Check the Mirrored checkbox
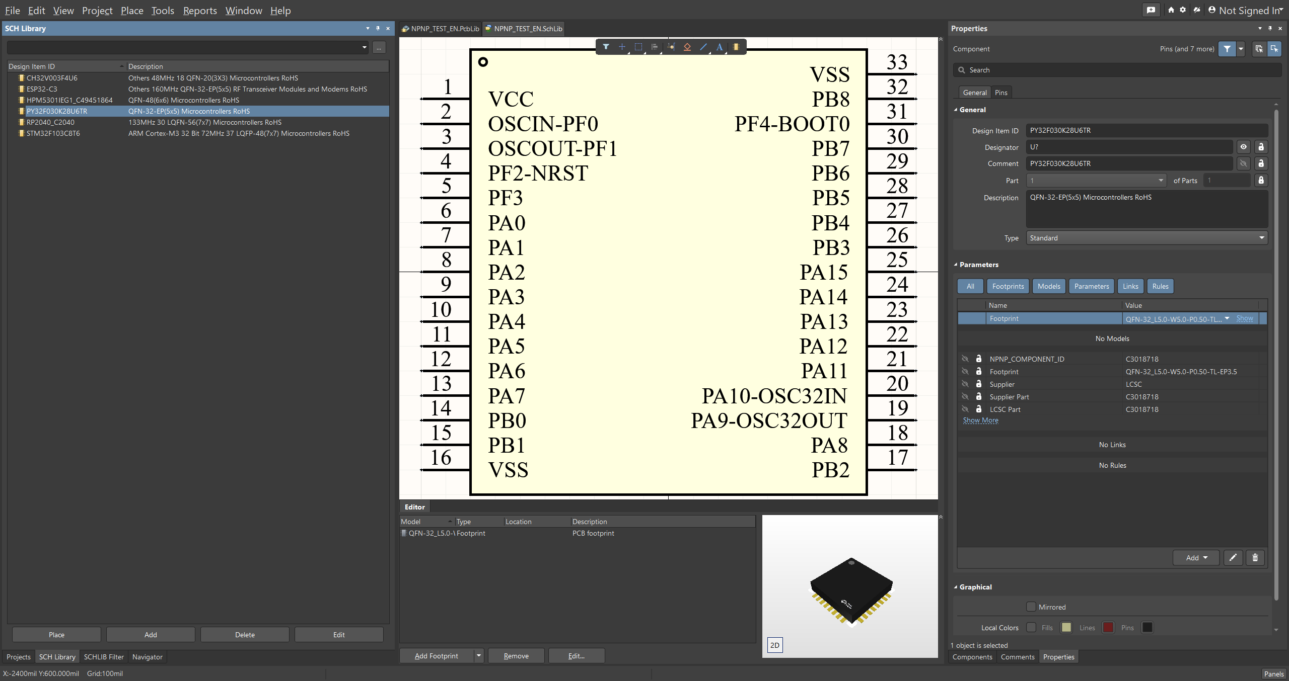Screen dimensions: 1289x681 click(1031, 607)
